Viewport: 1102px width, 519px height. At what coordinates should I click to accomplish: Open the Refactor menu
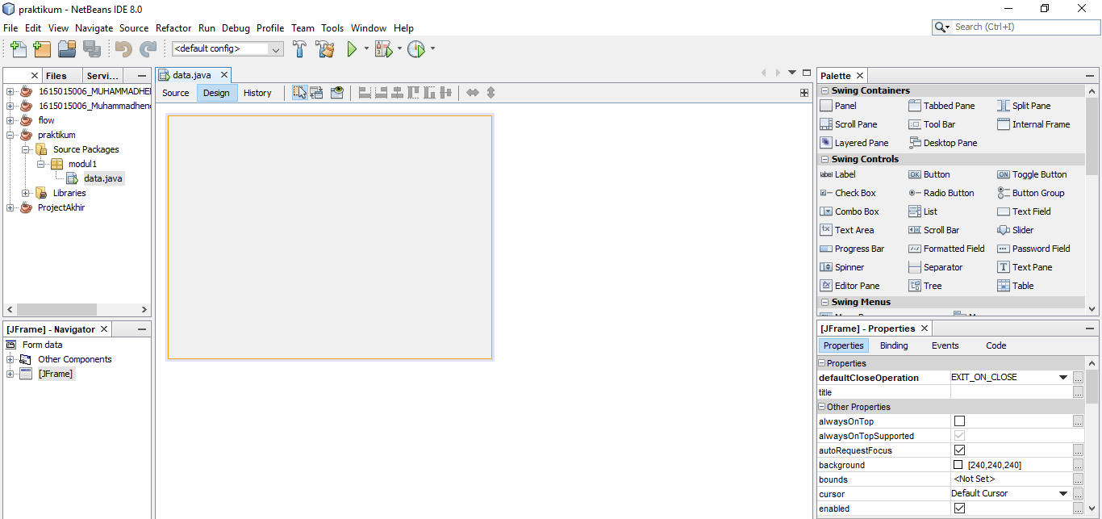[173, 27]
